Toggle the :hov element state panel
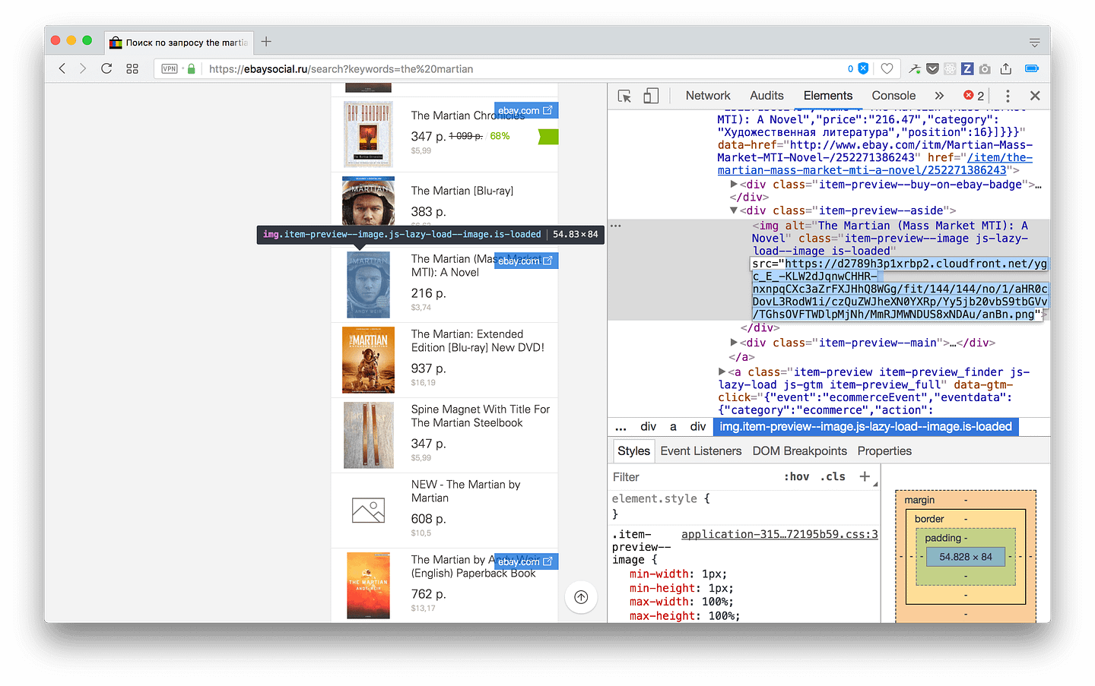This screenshot has height=686, width=1095. tap(796, 477)
